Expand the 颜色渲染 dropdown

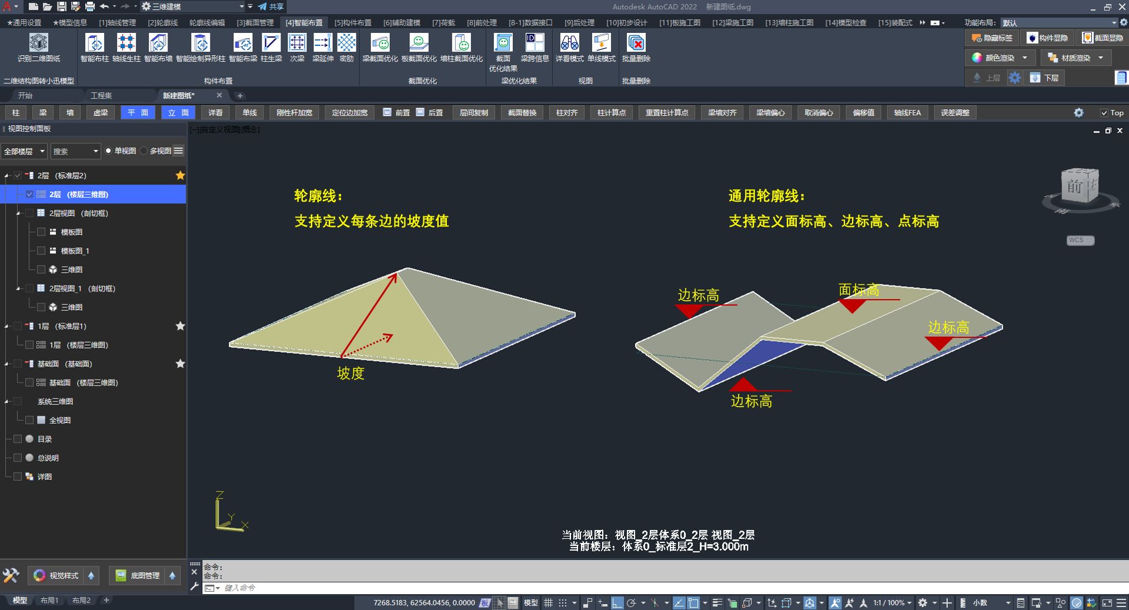point(1025,58)
